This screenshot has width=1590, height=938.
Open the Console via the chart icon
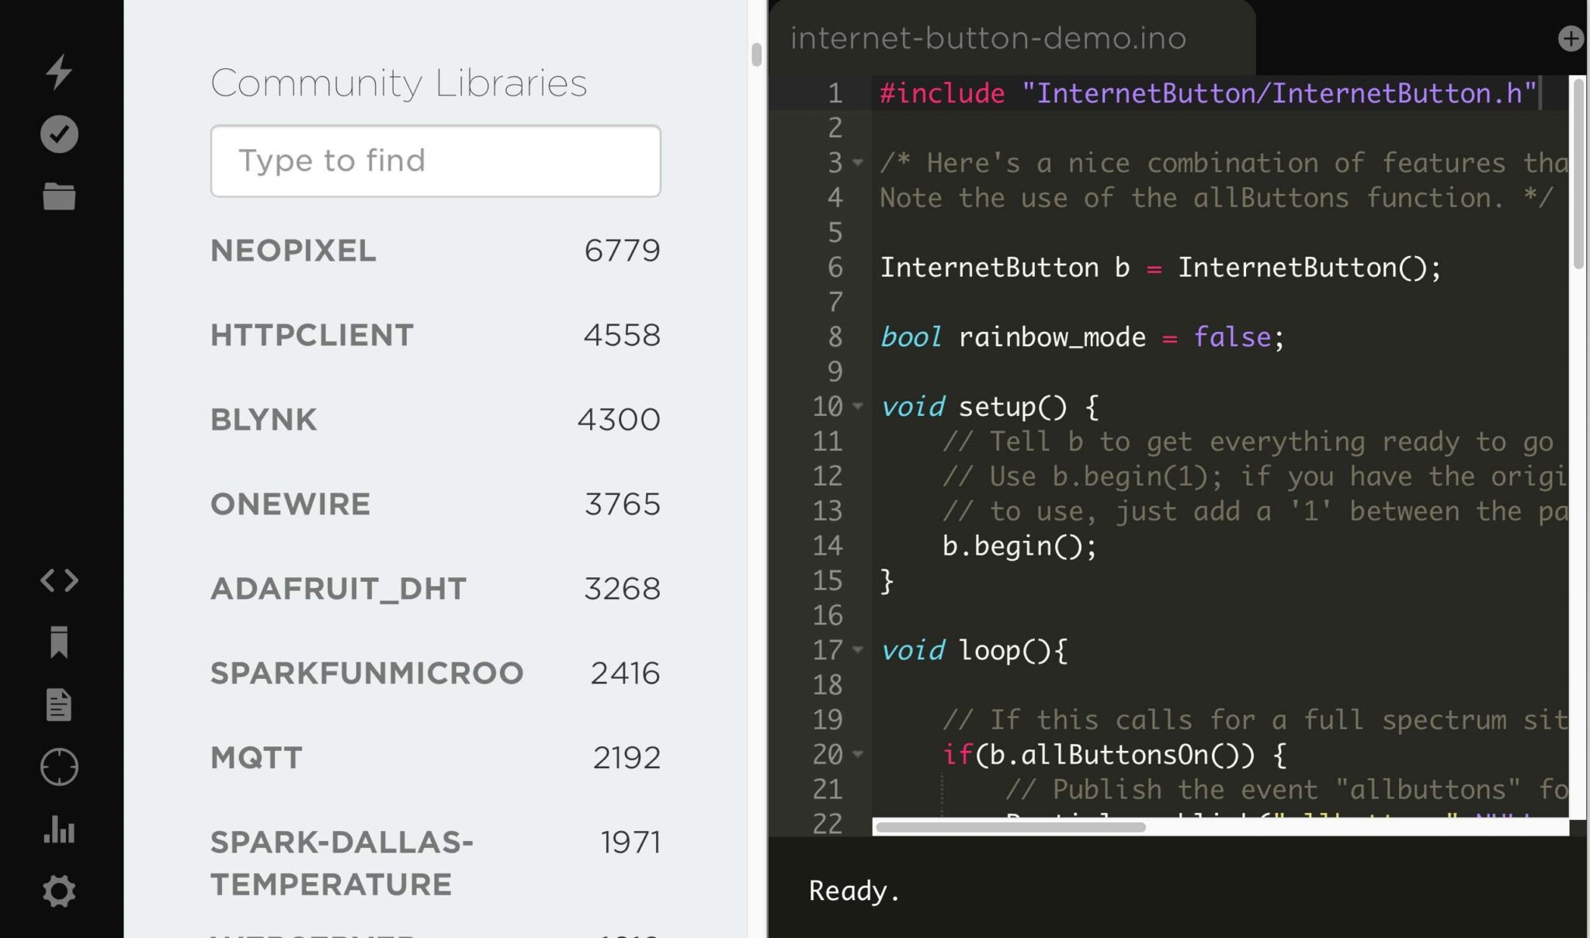tap(59, 829)
